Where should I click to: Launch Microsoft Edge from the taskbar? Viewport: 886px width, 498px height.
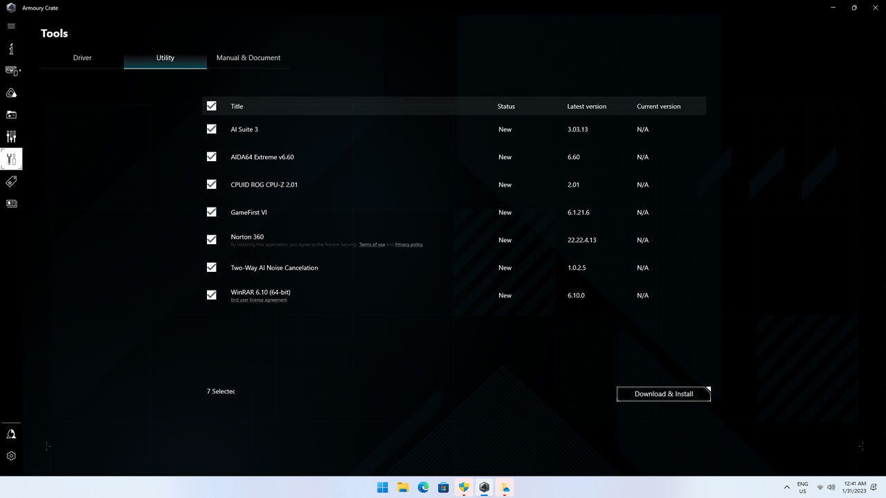pyautogui.click(x=423, y=488)
